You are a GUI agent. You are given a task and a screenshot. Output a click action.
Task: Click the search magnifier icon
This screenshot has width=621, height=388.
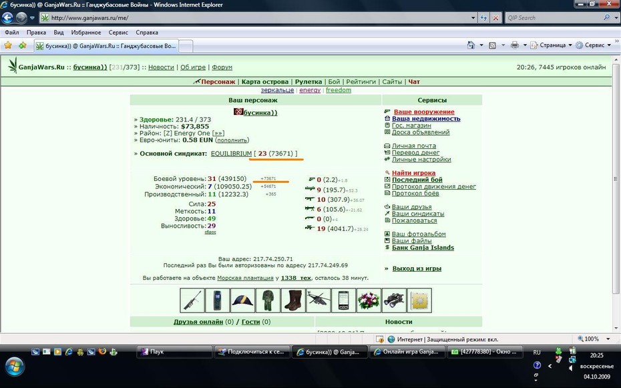607,17
